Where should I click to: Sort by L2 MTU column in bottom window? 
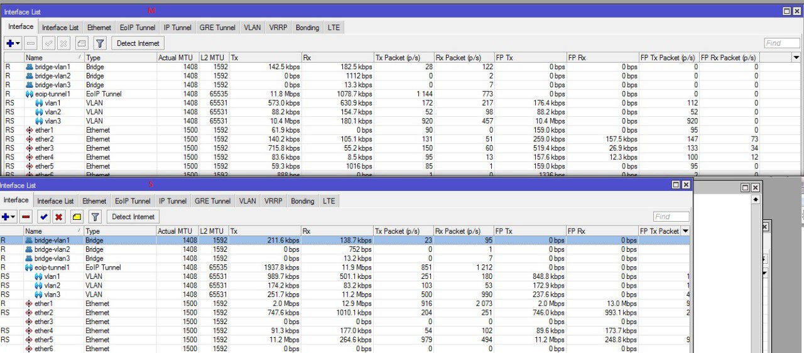pyautogui.click(x=214, y=231)
